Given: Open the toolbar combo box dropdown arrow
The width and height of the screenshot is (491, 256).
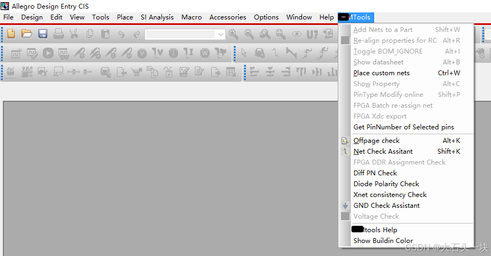Looking at the screenshot, I should coord(221,34).
